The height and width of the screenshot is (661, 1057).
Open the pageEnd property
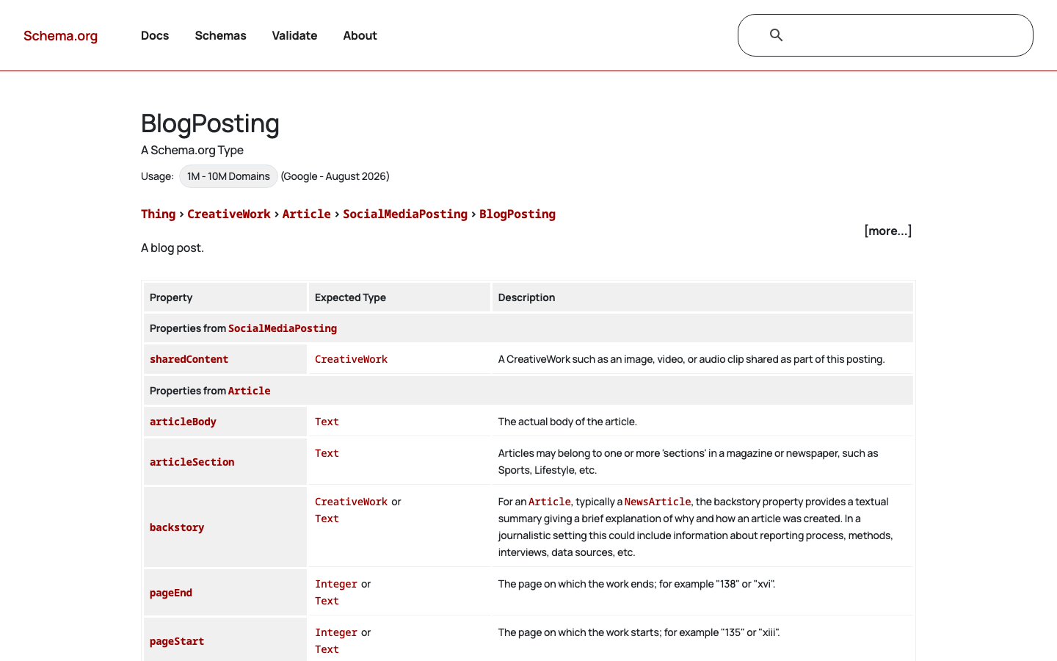coord(171,593)
